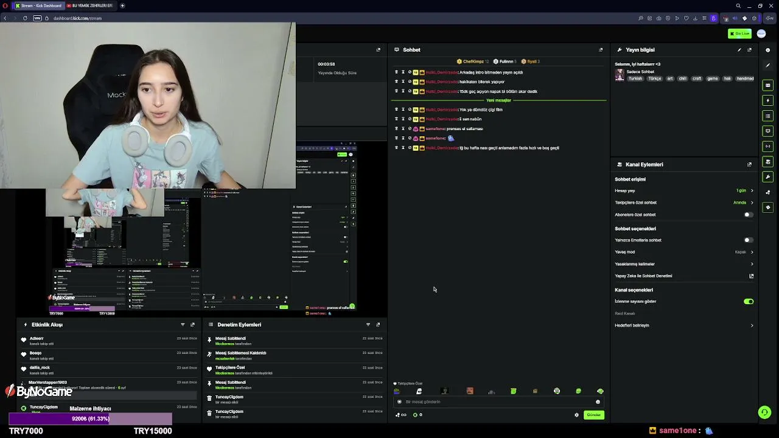The height and width of the screenshot is (438, 779).
Task: Click the Go Live button
Action: point(740,33)
